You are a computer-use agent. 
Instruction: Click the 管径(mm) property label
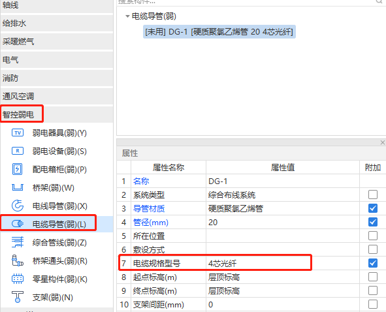click(151, 223)
